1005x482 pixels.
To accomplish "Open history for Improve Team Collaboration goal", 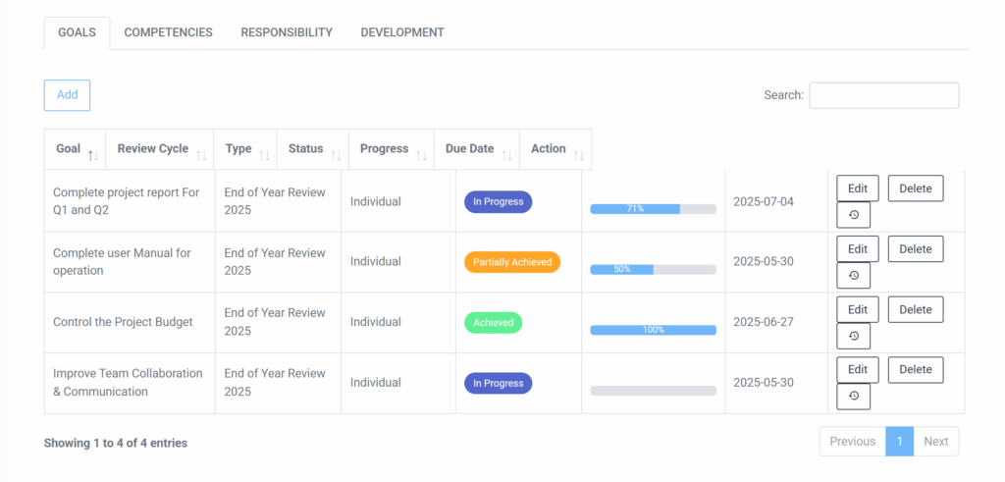I will pos(853,397).
